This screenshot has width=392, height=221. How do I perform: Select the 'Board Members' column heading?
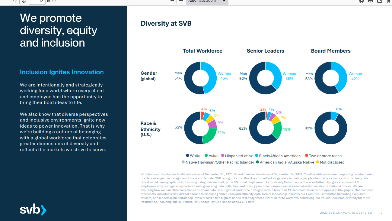[331, 51]
